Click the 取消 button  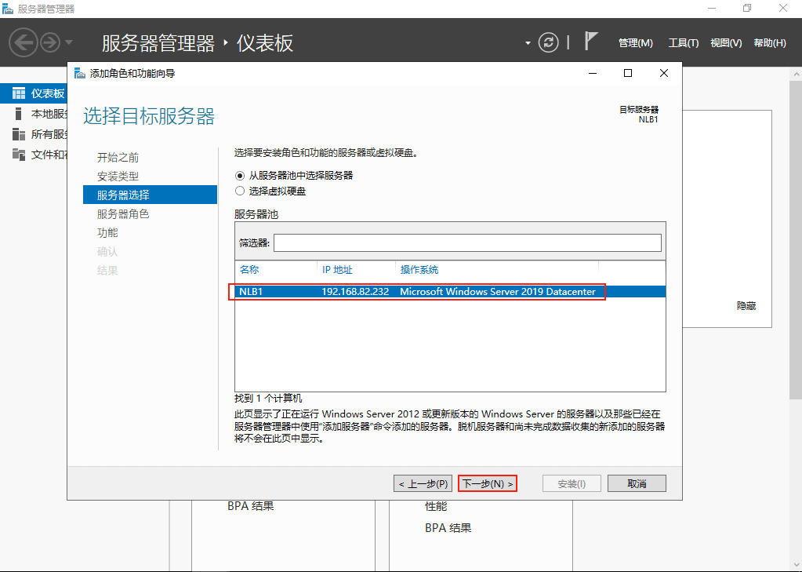[637, 484]
